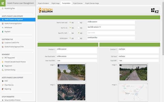Screen dimensions: 164x102
Task: Remove Direction 1 Image 1 with its X
Action: 85,64
